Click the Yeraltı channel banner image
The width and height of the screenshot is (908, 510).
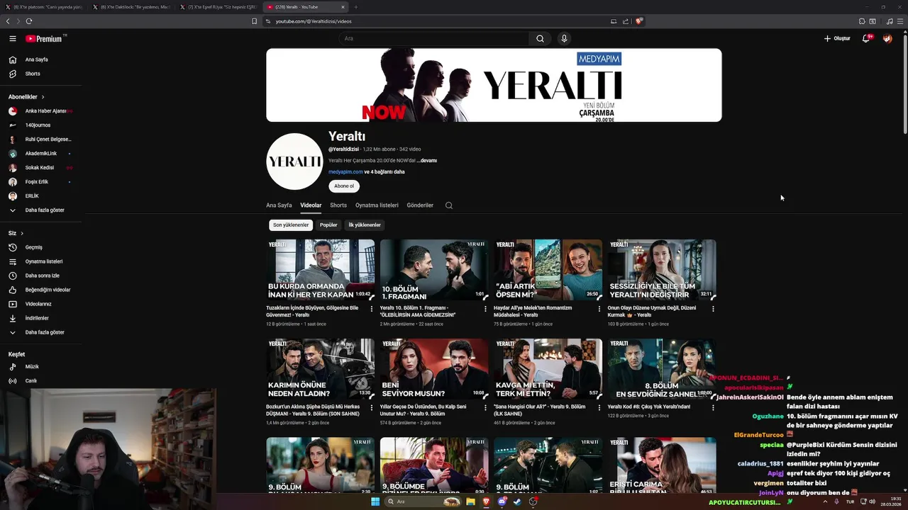494,85
